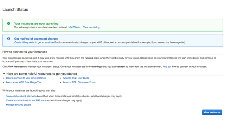Click the View Instances button
The image size is (225, 135).
point(212,112)
